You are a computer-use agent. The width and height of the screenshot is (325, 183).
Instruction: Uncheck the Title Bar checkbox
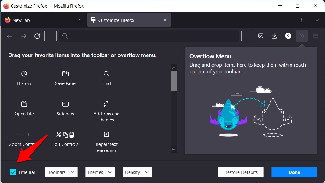tap(13, 172)
